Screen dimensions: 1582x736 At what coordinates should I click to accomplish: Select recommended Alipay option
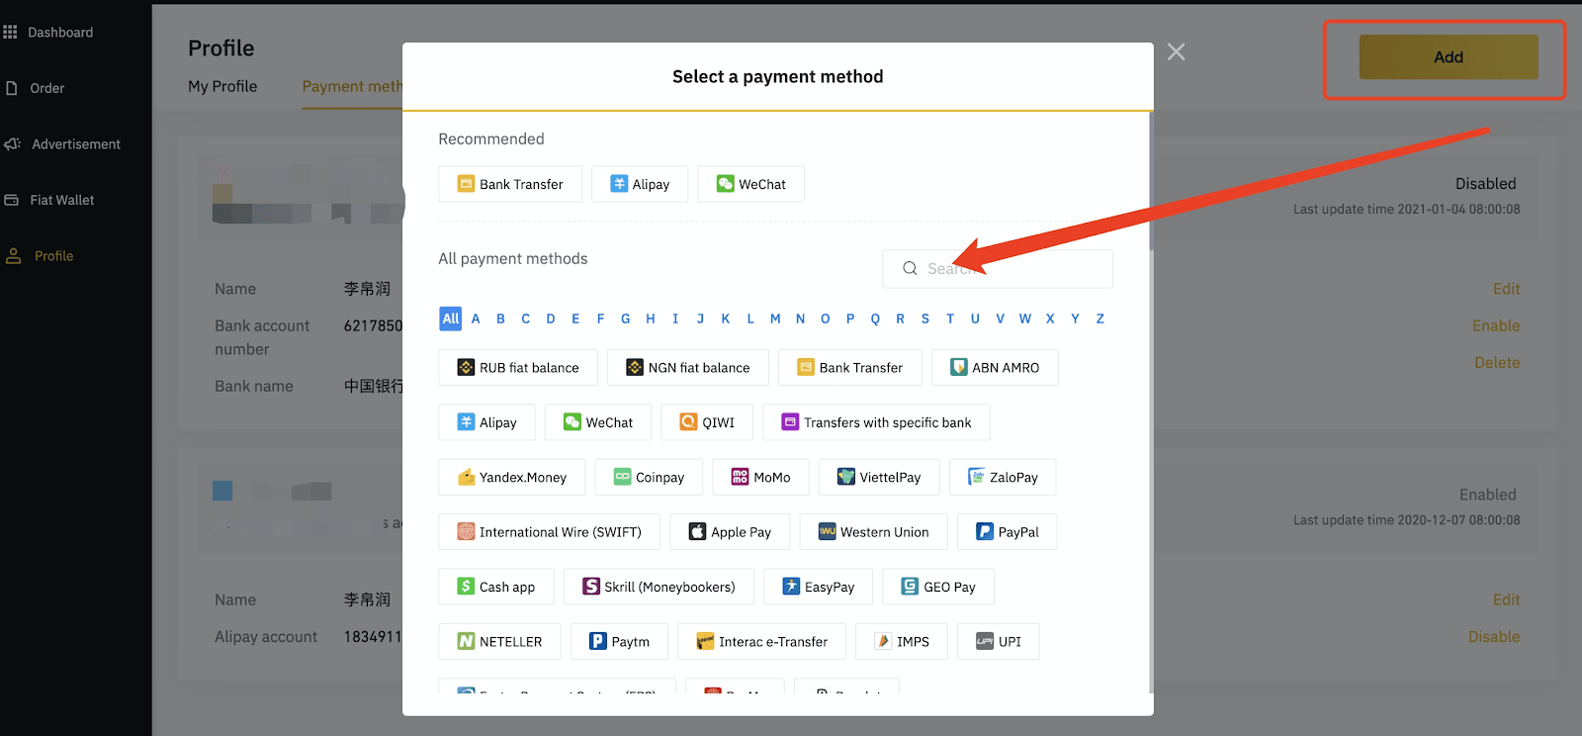coord(640,184)
